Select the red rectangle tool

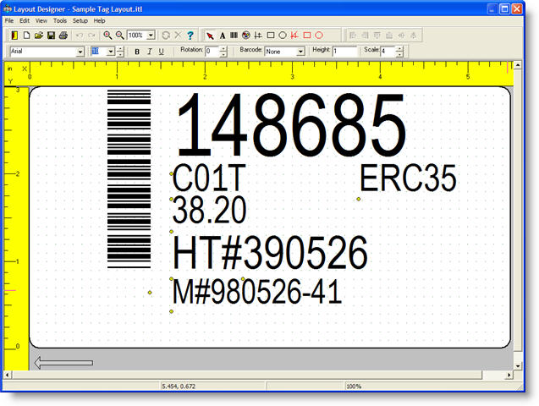click(307, 36)
